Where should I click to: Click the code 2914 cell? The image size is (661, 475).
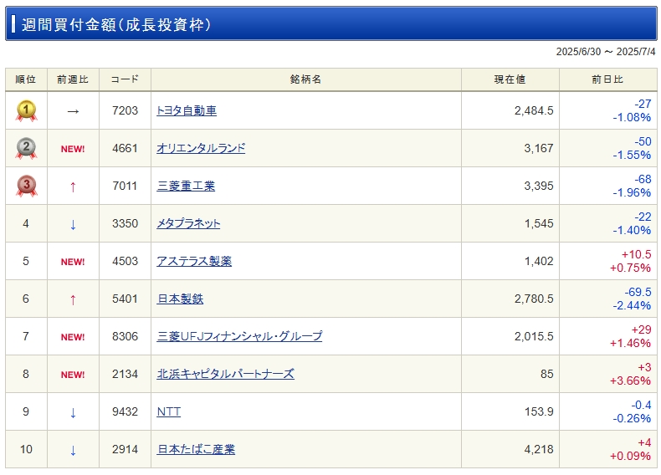click(x=125, y=449)
